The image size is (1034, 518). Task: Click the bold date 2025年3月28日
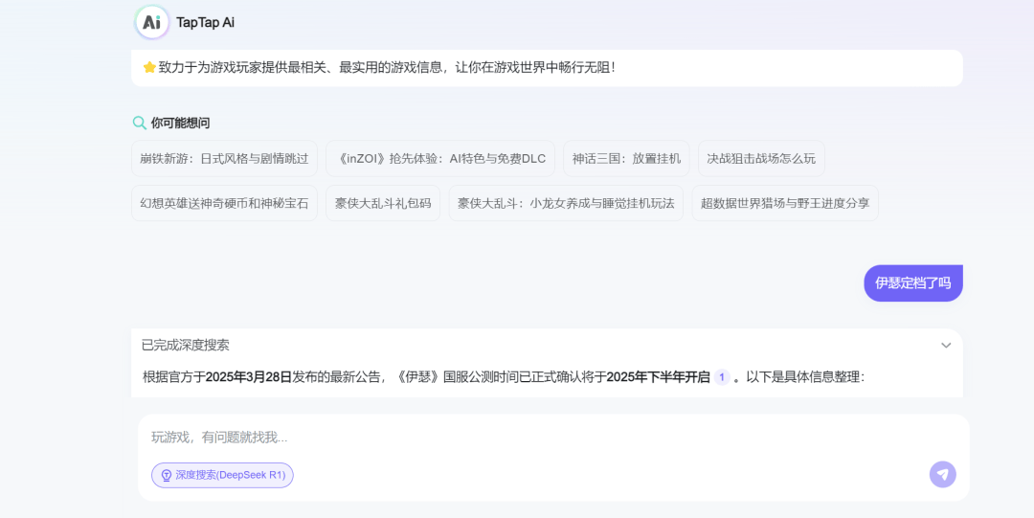(249, 377)
